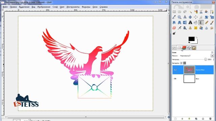The height and width of the screenshot is (121, 216).
Task: Select the Measure compass tool
Action: (185, 17)
